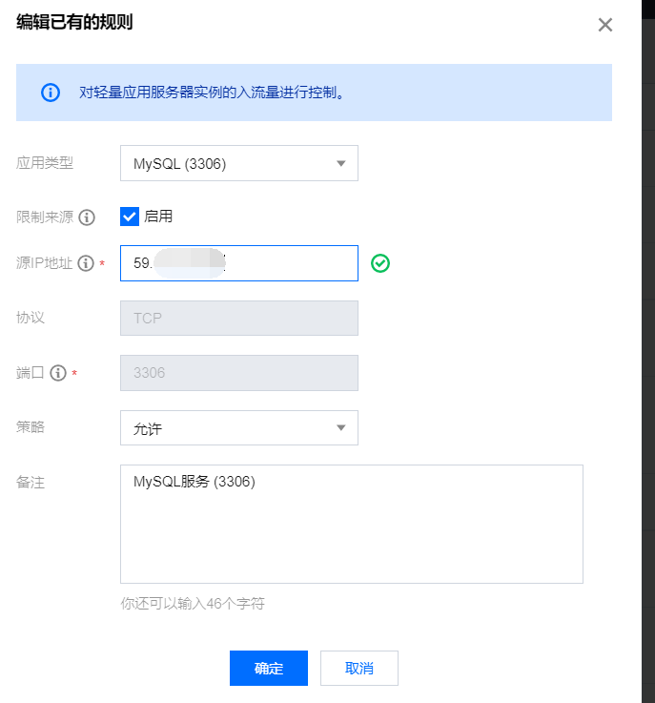Click info icon beside 限制来源 label

87,217
